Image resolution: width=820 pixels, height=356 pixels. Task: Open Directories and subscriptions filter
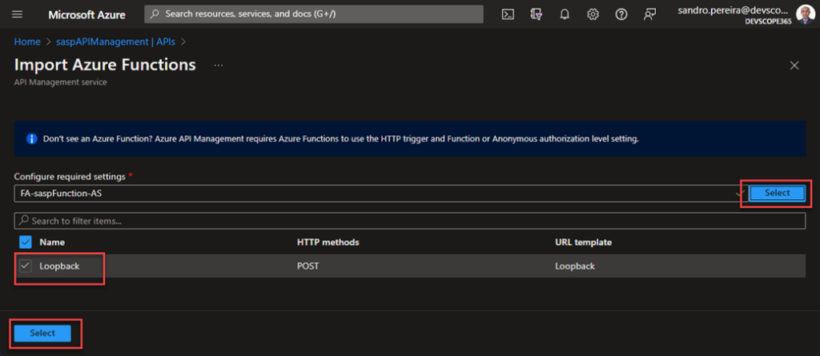[x=537, y=14]
